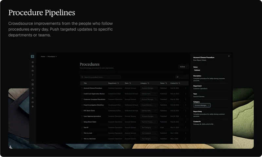Sort by the Team column arrows

pyautogui.click(x=130, y=83)
